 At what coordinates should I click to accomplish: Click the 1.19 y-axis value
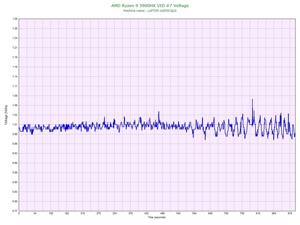(x=15, y=57)
